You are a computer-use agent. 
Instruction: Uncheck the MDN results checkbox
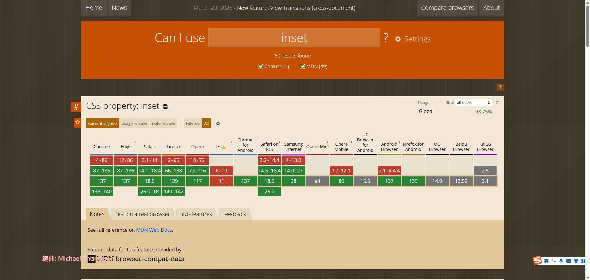point(302,66)
